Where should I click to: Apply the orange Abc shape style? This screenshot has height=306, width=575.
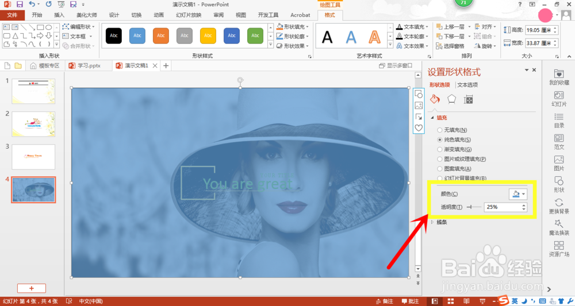[161, 36]
